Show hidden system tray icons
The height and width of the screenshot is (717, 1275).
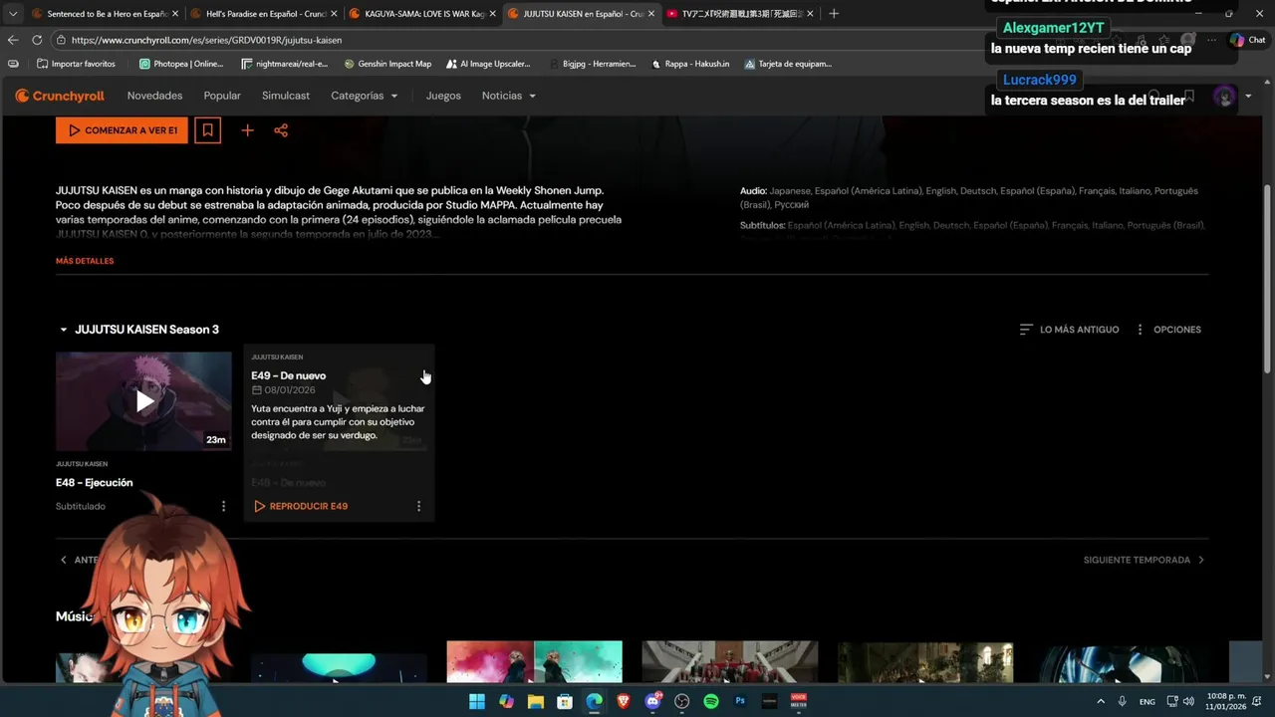point(1101,701)
